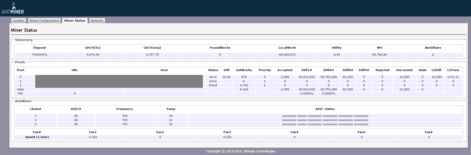Click the Fan1 speed value
The height and width of the screenshot is (155, 471).
93,137
